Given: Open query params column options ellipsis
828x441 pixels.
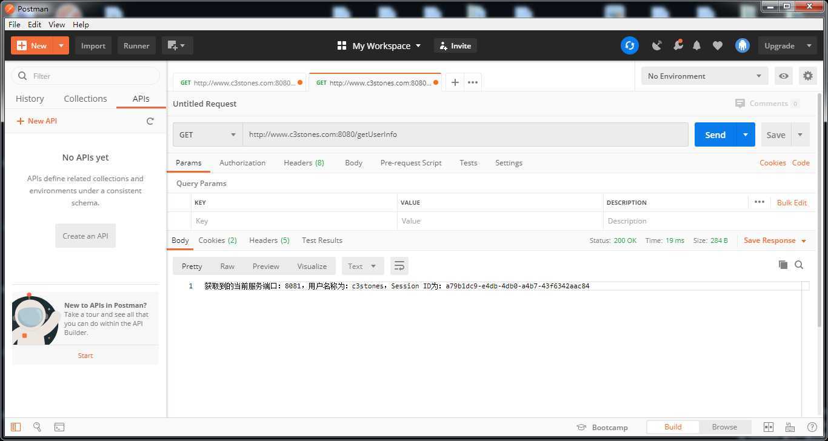Looking at the screenshot, I should (x=759, y=202).
